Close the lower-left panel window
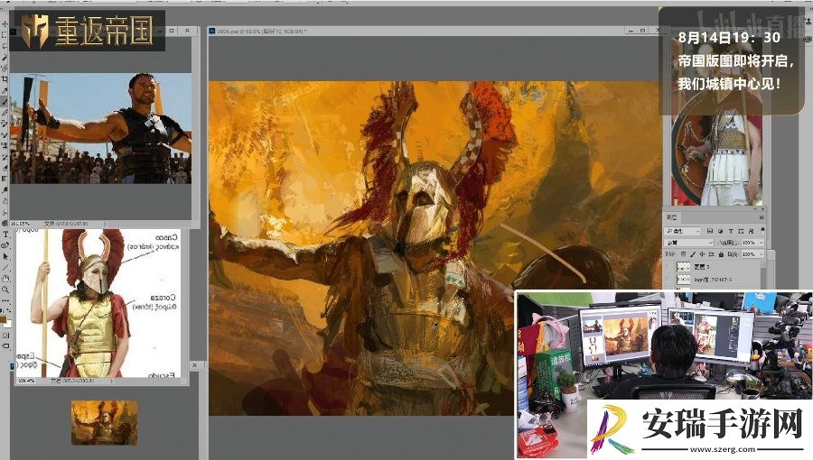 pyautogui.click(x=195, y=365)
